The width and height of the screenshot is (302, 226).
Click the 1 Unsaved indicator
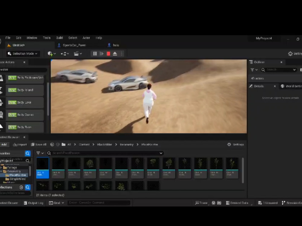[x=268, y=203]
